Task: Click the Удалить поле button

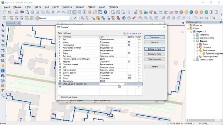Action: [155, 59]
